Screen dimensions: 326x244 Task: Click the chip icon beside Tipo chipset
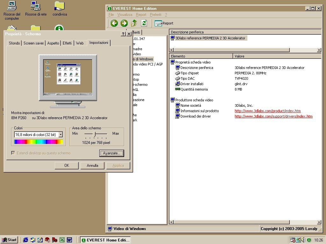[x=178, y=73]
